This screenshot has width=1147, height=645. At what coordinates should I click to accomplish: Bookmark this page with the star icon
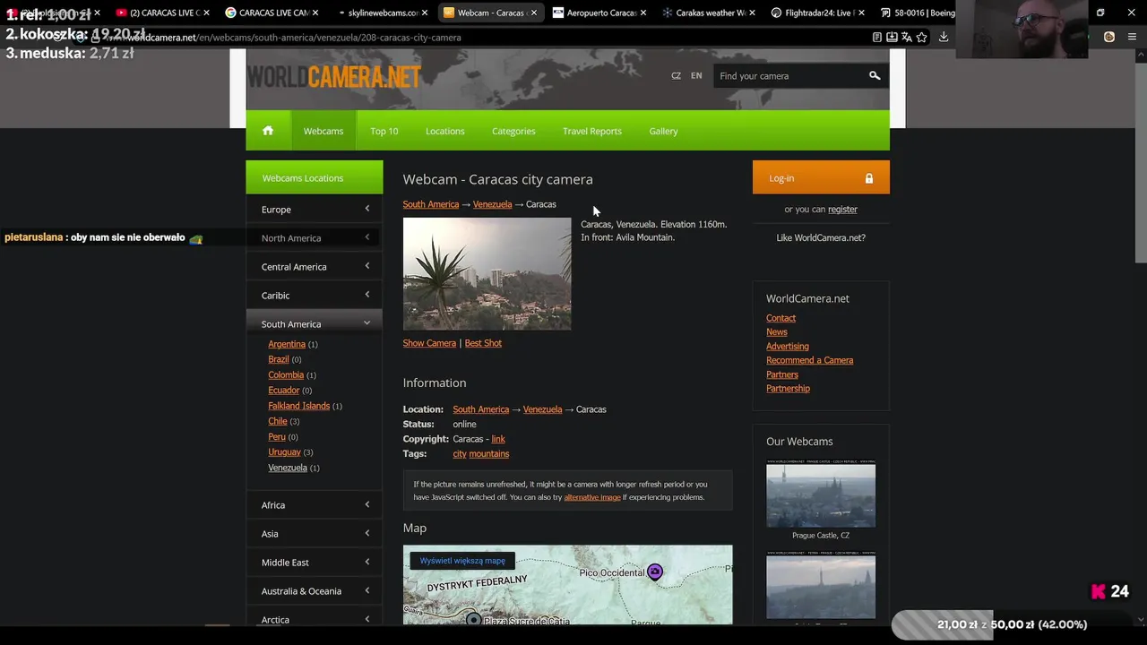(x=922, y=38)
